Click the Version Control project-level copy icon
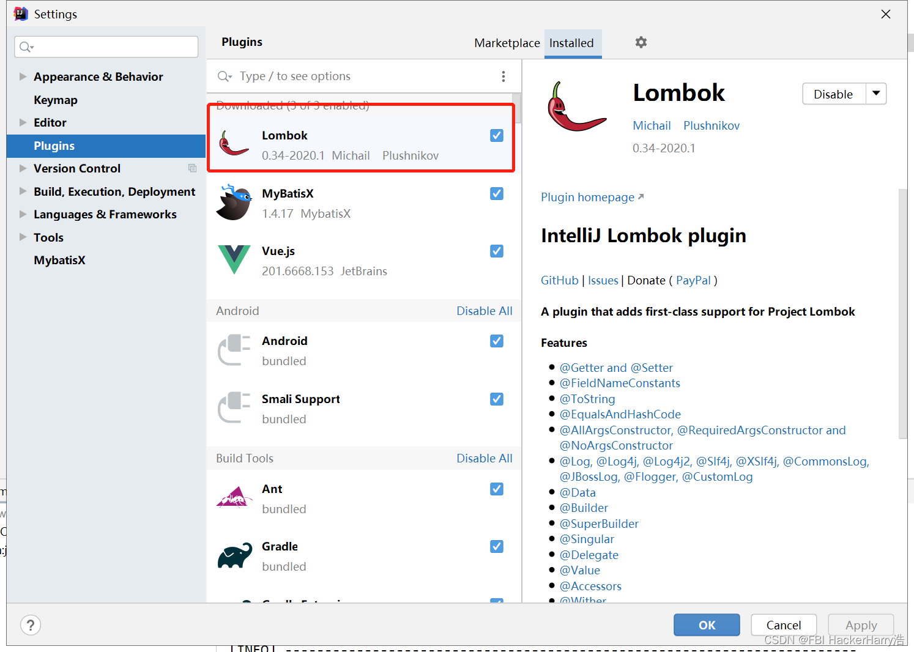Screen dimensions: 914x652 coord(192,168)
